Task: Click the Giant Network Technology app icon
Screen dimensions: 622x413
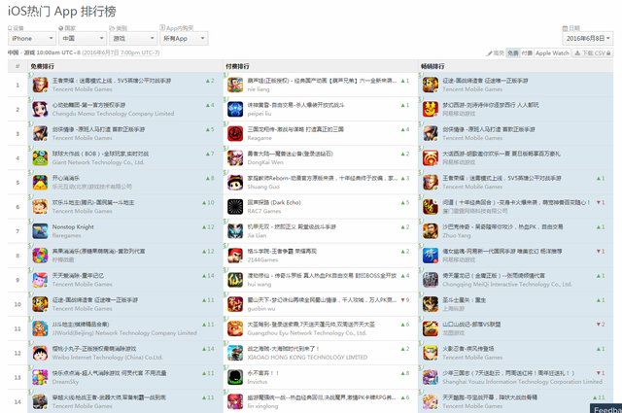Action: pos(40,157)
